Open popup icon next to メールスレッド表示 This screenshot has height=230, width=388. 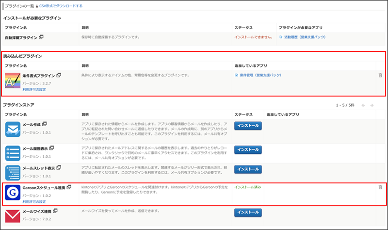59,167
